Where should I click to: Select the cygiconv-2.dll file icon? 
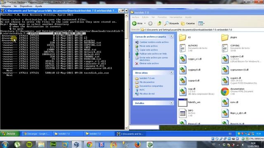coord(225,59)
